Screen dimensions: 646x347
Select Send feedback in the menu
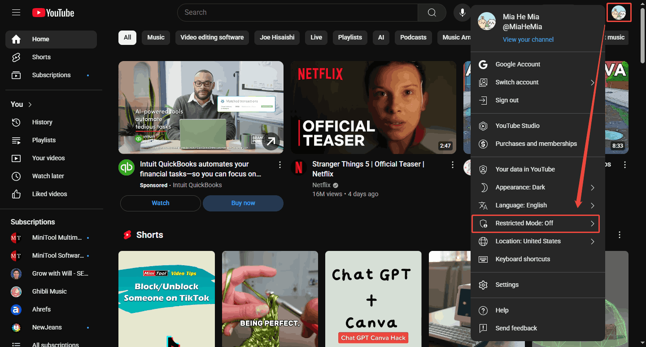(x=538, y=328)
